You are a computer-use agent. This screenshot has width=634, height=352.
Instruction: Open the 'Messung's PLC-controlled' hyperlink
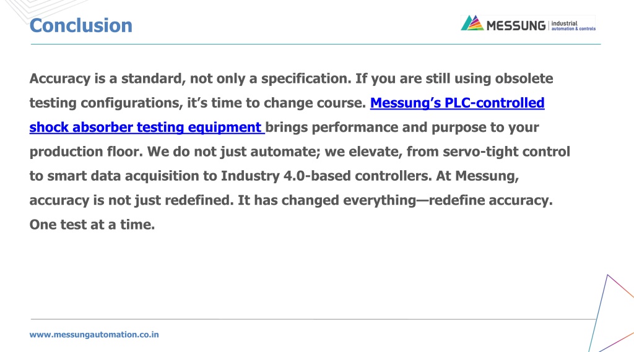458,103
